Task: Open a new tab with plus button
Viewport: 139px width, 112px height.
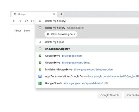Action: click(61, 14)
